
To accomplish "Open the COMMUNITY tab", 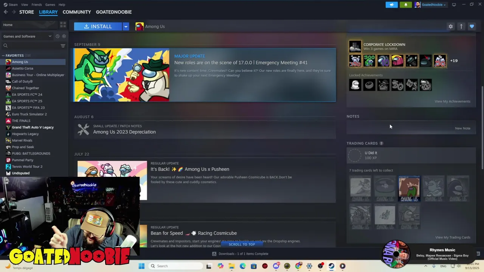I will click(77, 12).
